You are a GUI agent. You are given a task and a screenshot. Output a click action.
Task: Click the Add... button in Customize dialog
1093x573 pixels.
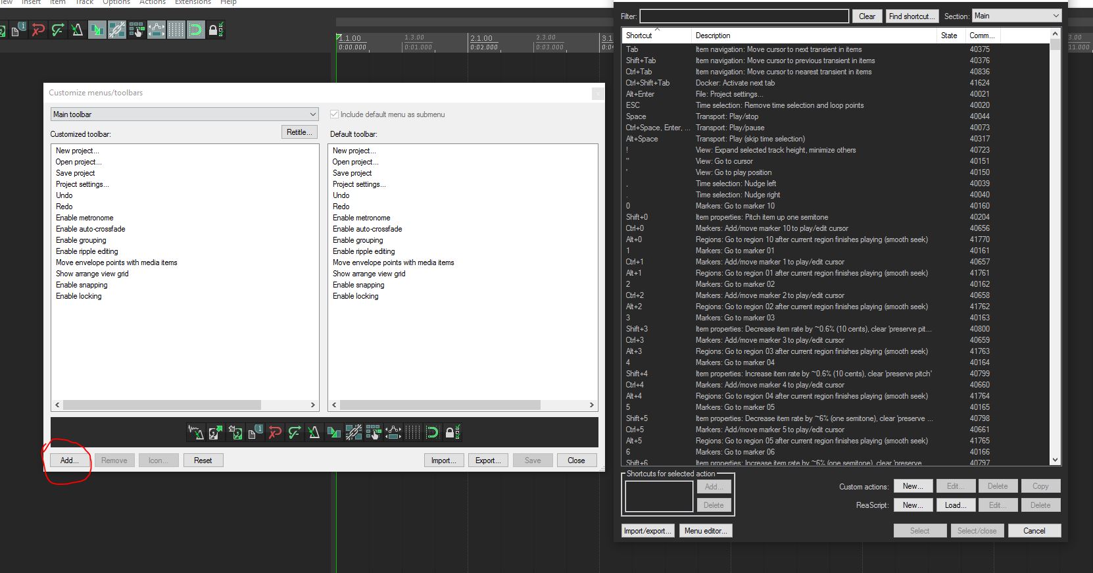(x=69, y=461)
